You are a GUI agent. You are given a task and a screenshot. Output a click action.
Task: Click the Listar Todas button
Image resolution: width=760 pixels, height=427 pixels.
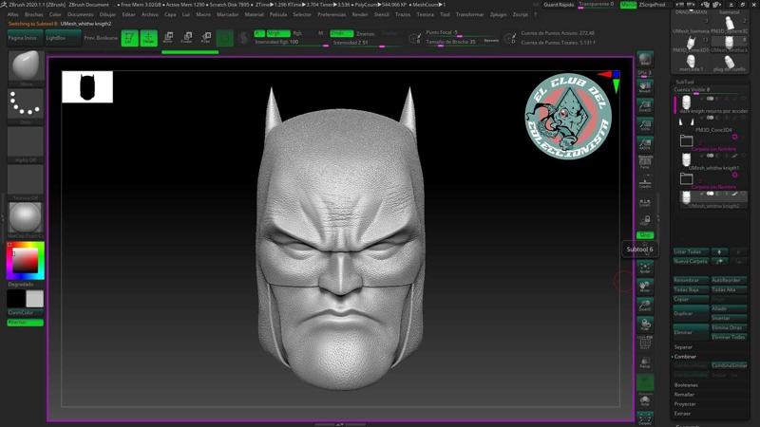coord(691,251)
